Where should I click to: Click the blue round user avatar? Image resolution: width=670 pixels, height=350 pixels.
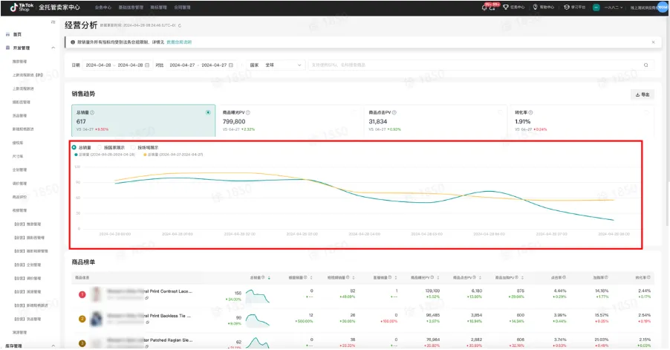662,7
